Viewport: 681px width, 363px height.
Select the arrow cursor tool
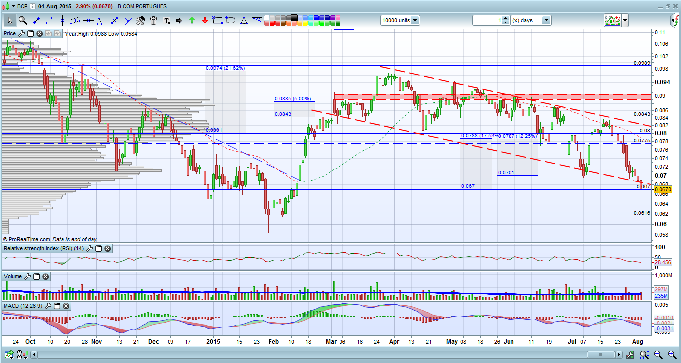[x=10, y=20]
